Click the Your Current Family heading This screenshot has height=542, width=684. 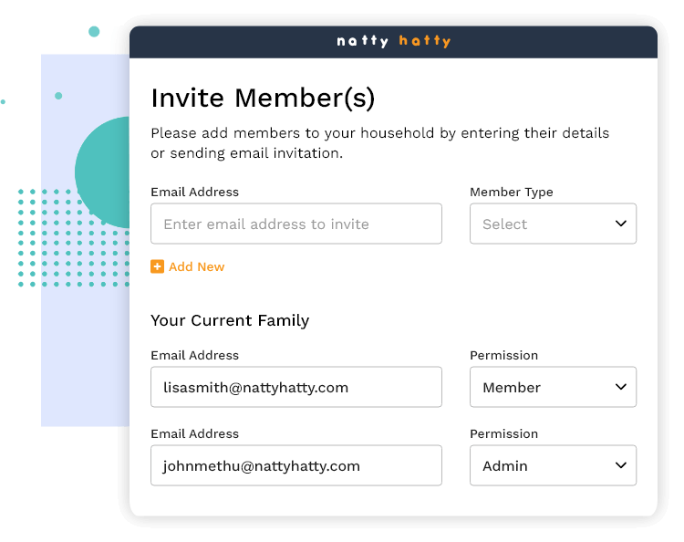click(230, 320)
